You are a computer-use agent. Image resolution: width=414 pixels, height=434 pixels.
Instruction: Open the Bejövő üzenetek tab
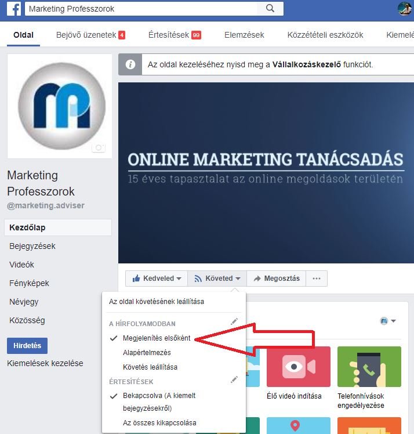(x=90, y=35)
